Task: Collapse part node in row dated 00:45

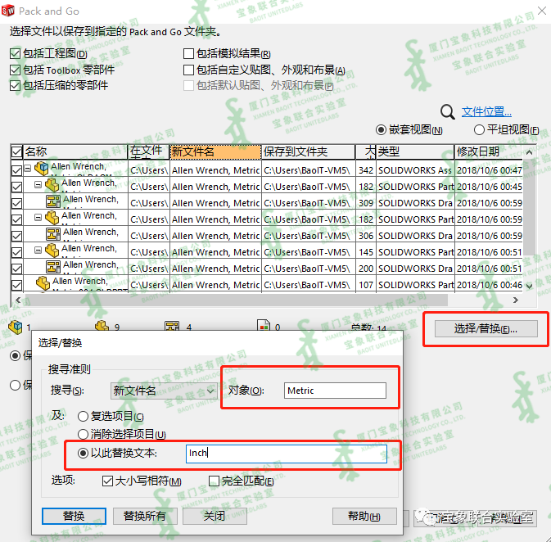Action: [38, 184]
